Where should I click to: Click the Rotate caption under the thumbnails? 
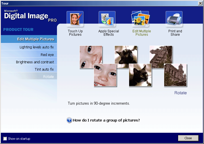pyautogui.click(x=180, y=93)
